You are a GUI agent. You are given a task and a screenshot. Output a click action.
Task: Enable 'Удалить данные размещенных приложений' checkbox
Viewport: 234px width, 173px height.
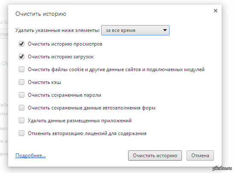[21, 121]
